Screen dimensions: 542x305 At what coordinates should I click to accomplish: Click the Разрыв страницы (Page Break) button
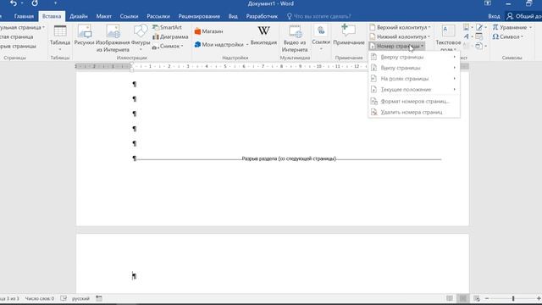(18, 46)
